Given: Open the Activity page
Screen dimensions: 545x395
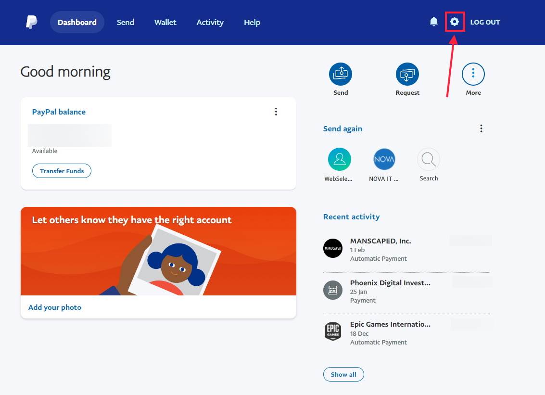Looking at the screenshot, I should (210, 22).
